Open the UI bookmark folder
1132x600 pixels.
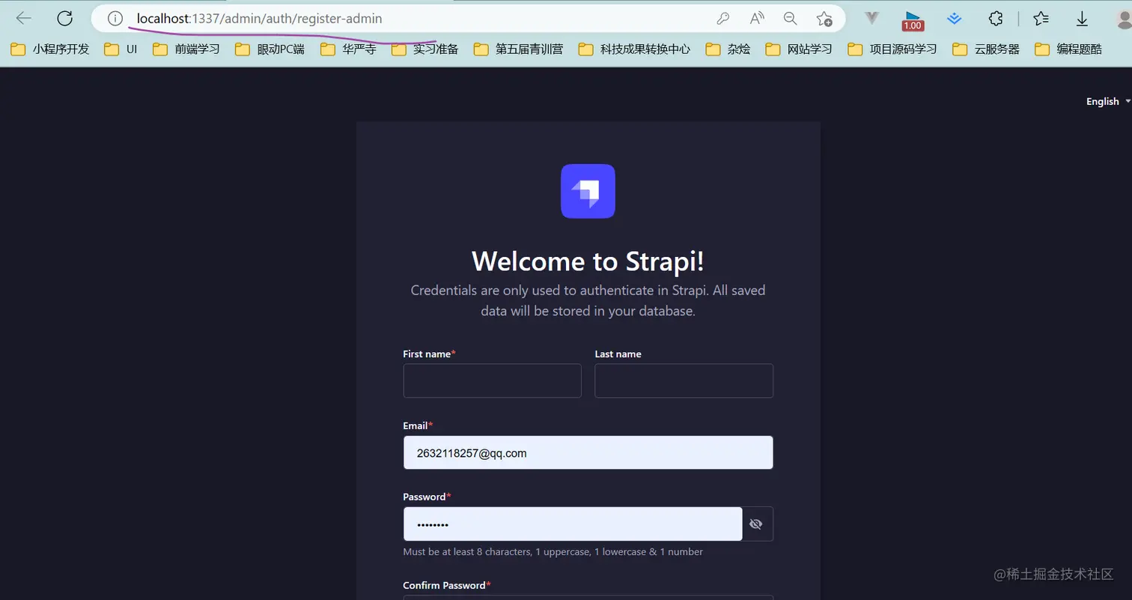pos(121,49)
